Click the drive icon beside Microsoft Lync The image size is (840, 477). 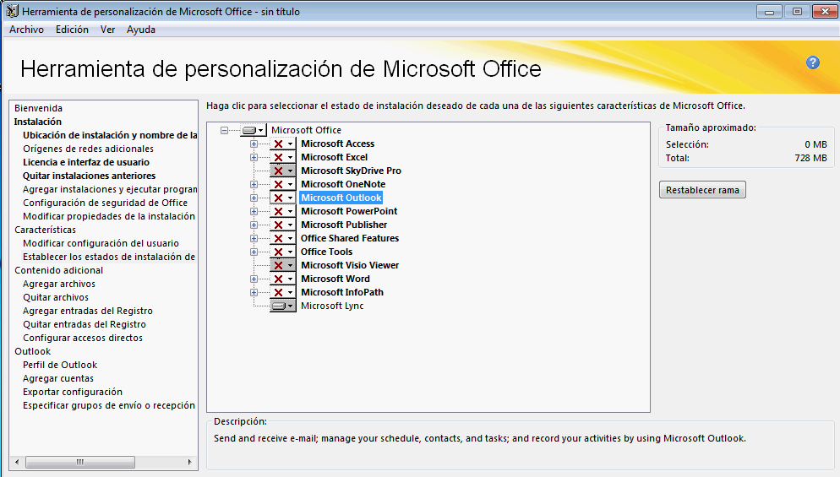point(278,306)
